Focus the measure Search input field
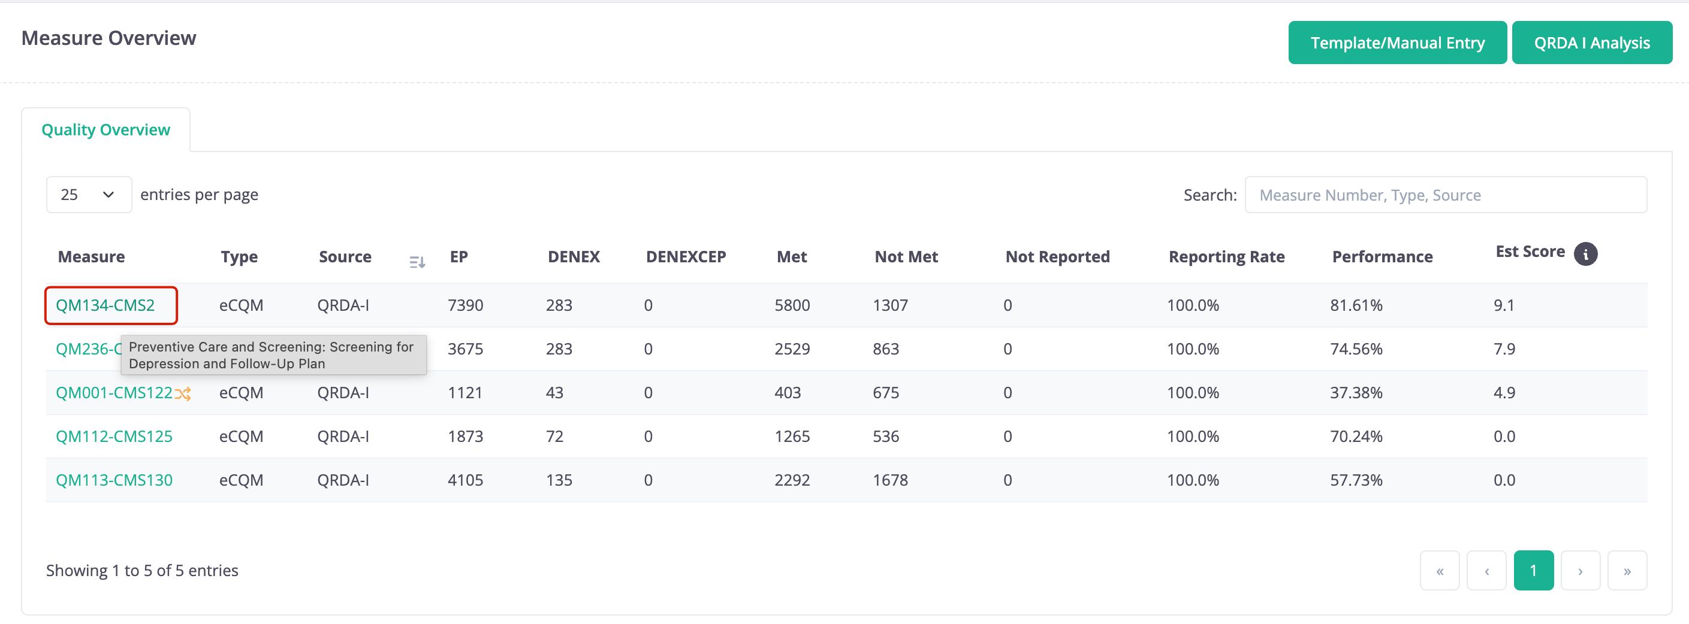Screen dimensions: 1689x624 [1445, 195]
